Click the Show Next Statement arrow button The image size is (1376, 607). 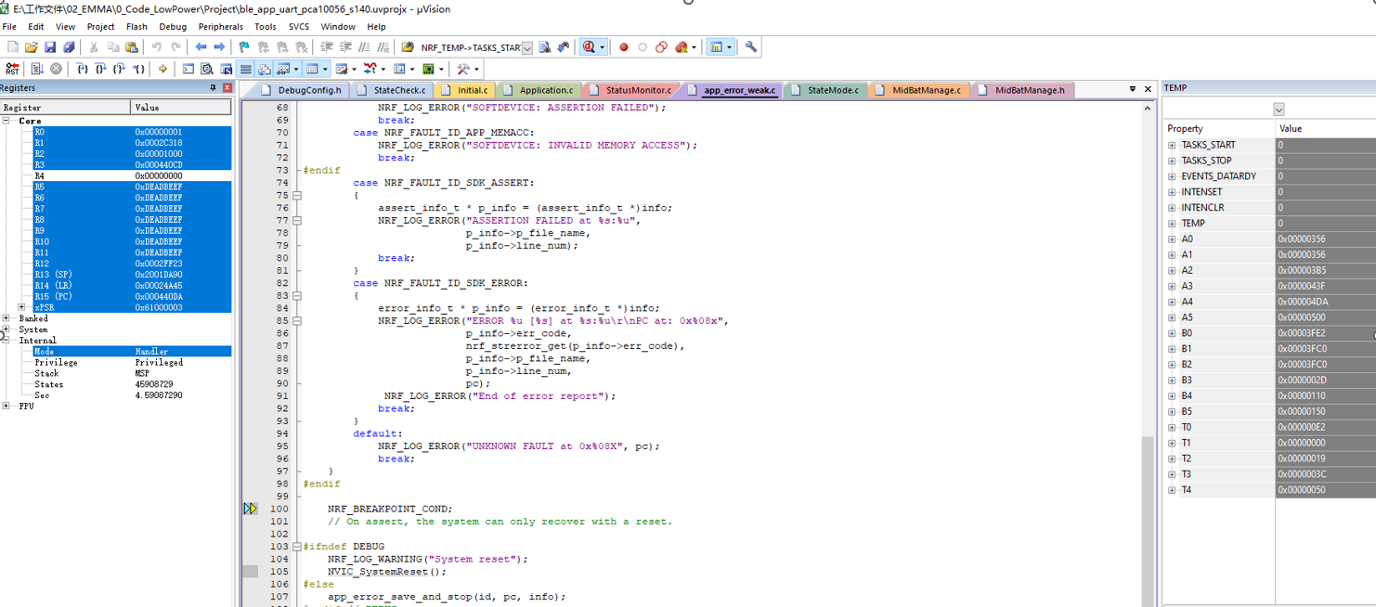[162, 68]
